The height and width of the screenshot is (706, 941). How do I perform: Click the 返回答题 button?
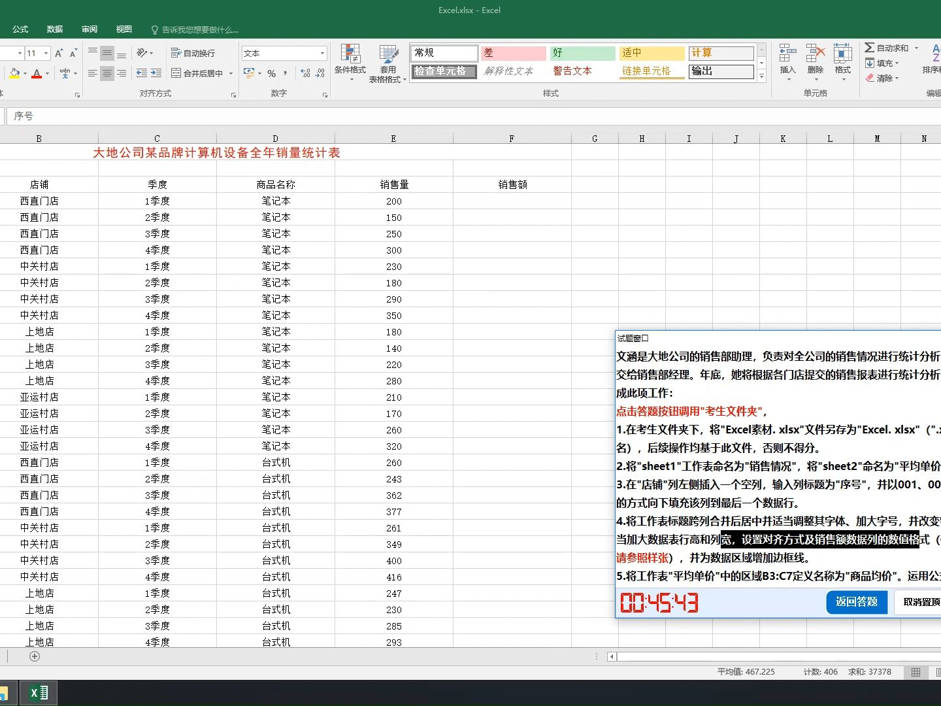pos(857,602)
